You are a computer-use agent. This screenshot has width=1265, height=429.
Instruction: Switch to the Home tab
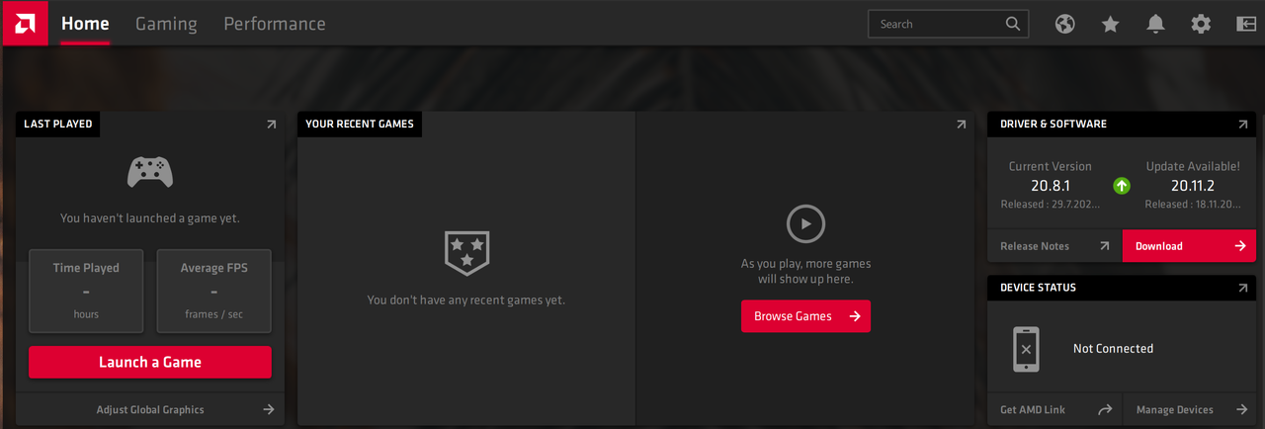pos(85,24)
